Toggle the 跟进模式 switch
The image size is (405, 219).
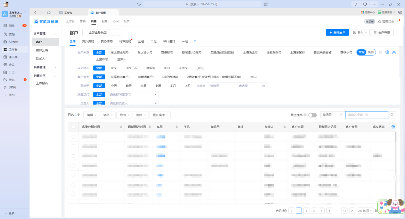pos(312,115)
